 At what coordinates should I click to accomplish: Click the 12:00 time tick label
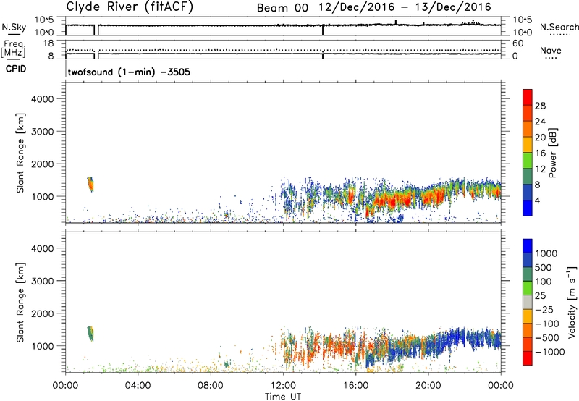[x=283, y=386]
